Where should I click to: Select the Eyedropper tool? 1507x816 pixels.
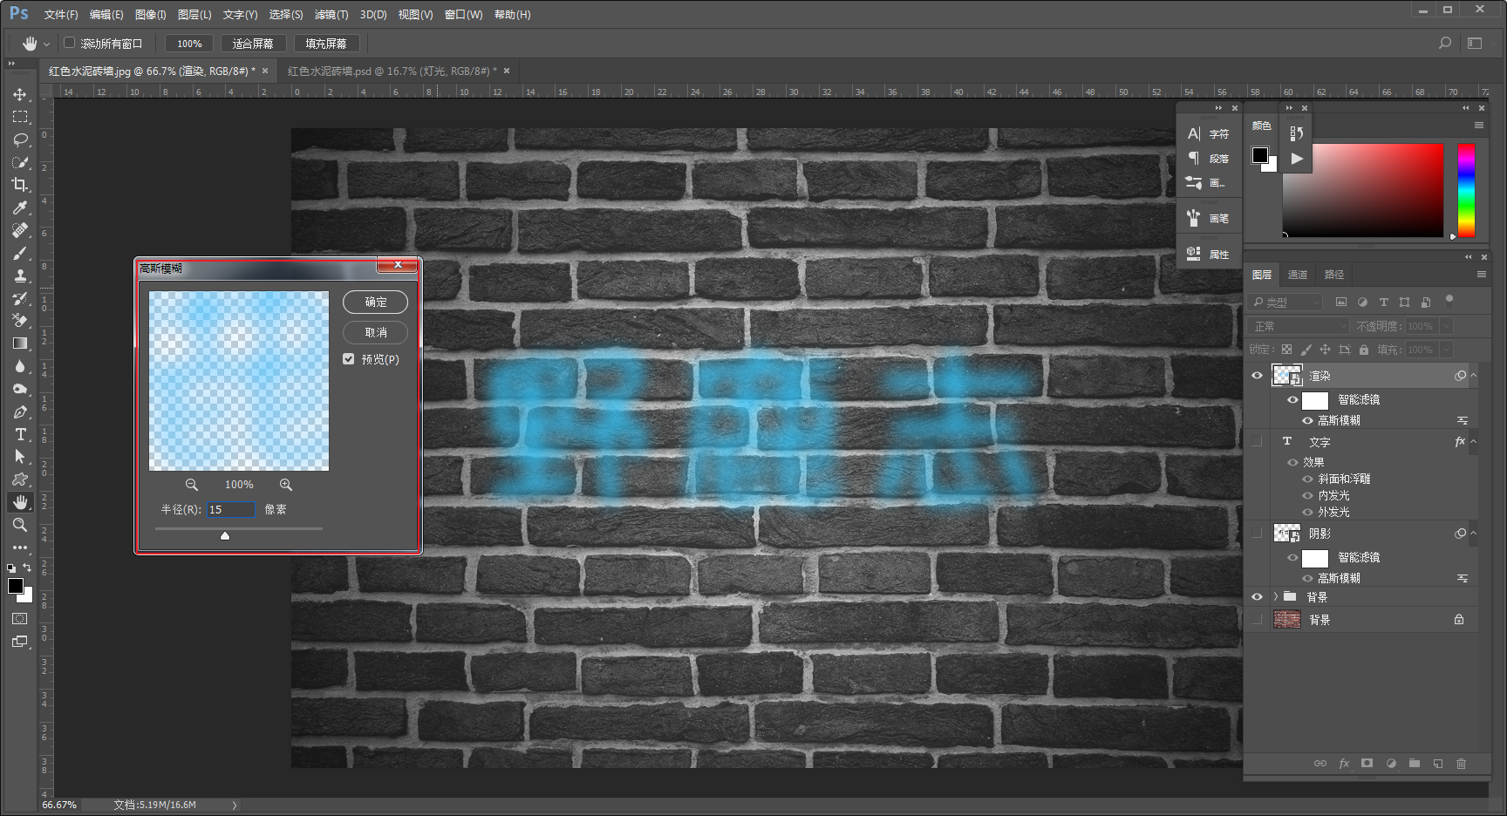click(x=20, y=207)
